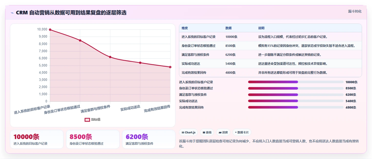Open the 8500条 stat card
372x159 pixels.
(x=93, y=139)
